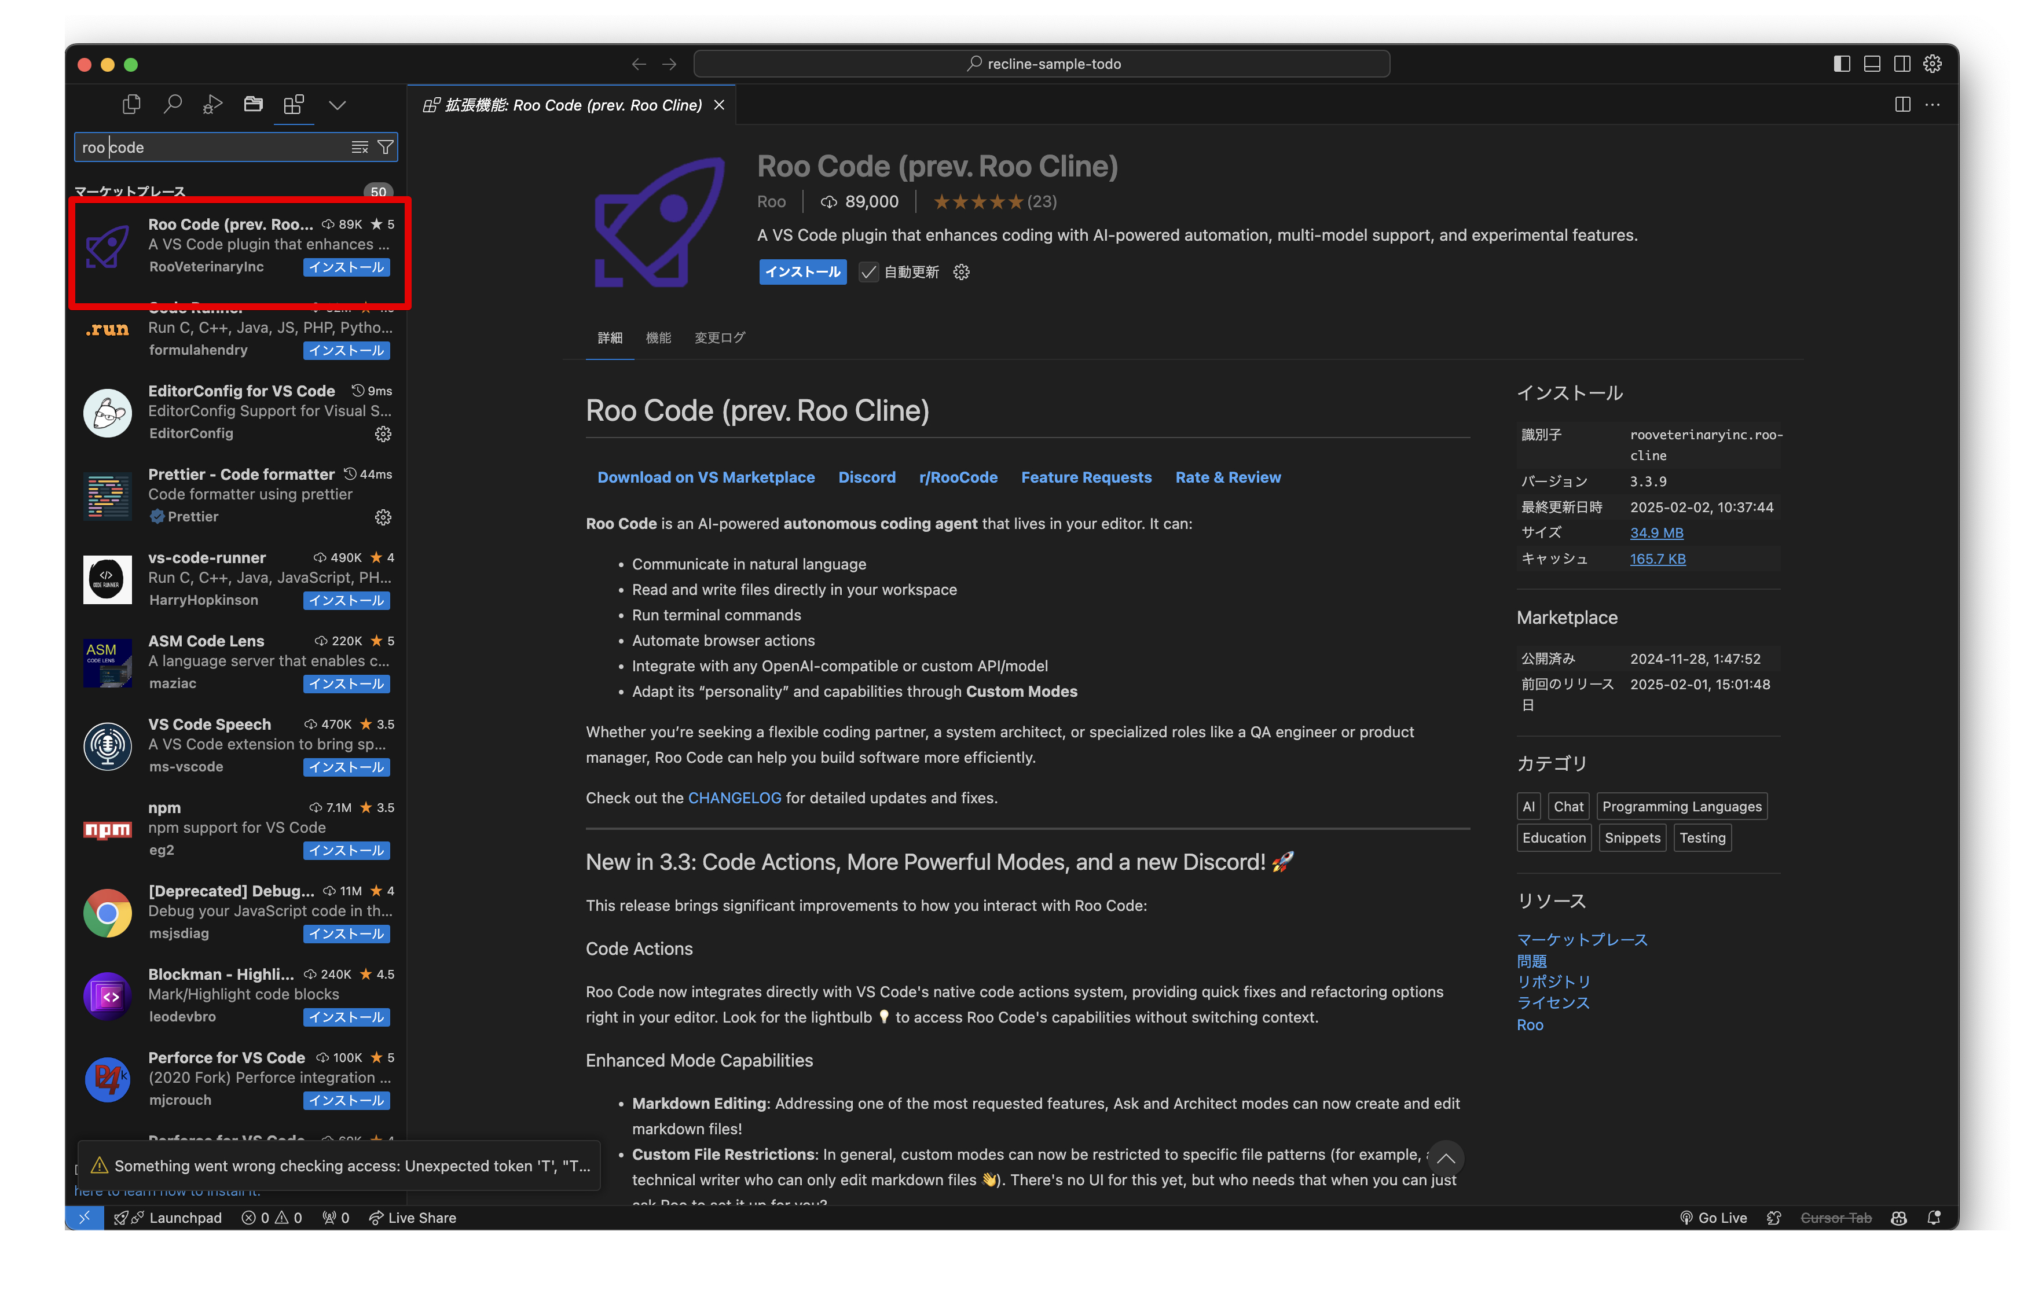The width and height of the screenshot is (2024, 1316).
Task: Open notifications bell in status bar
Action: 1933,1218
